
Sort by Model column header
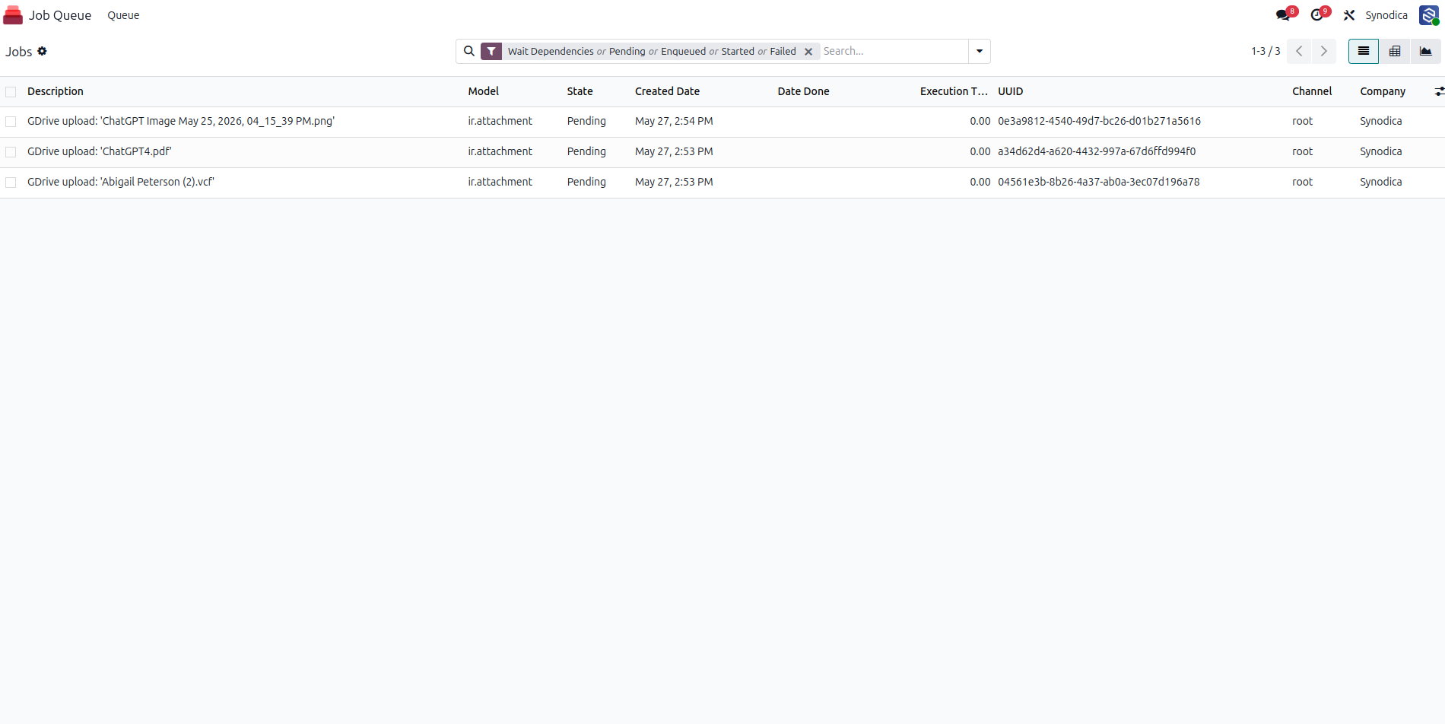pyautogui.click(x=484, y=91)
